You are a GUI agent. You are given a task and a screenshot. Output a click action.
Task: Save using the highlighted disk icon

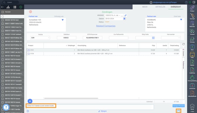178,111
